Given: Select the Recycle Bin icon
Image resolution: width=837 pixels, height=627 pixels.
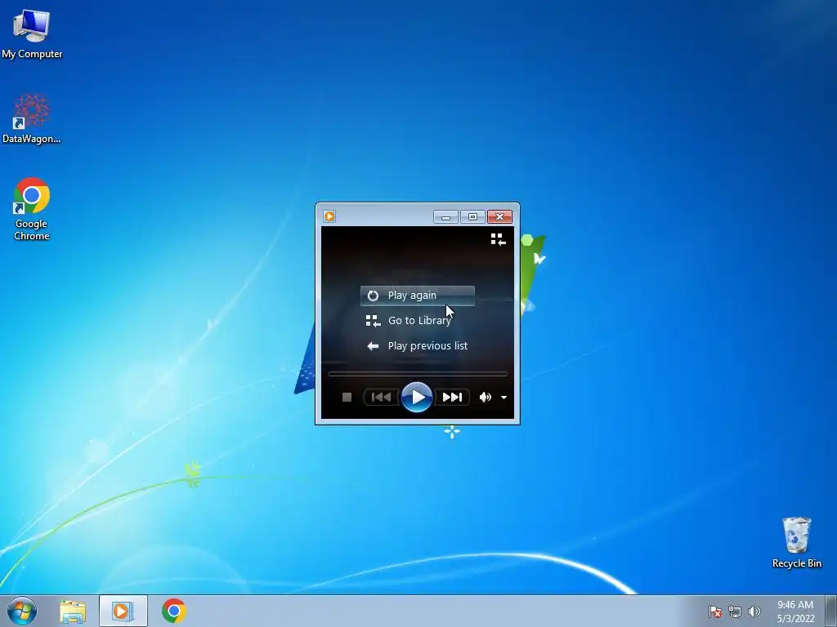Looking at the screenshot, I should [796, 542].
